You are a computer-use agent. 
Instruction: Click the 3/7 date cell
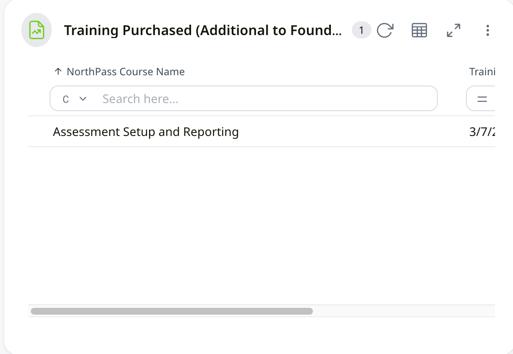point(482,132)
